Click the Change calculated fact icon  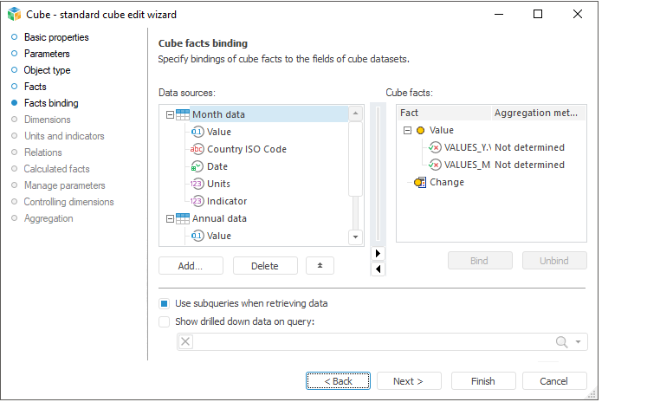pyautogui.click(x=420, y=182)
